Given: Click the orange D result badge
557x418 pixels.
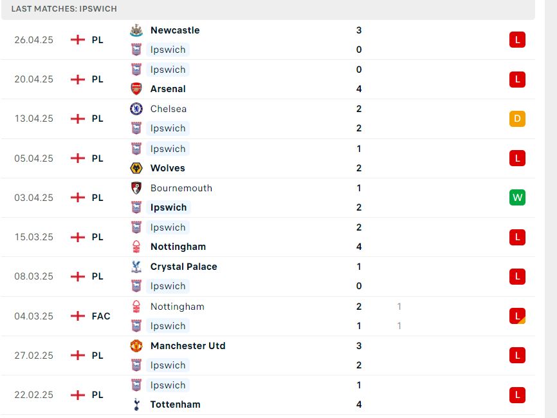Looking at the screenshot, I should (x=517, y=119).
